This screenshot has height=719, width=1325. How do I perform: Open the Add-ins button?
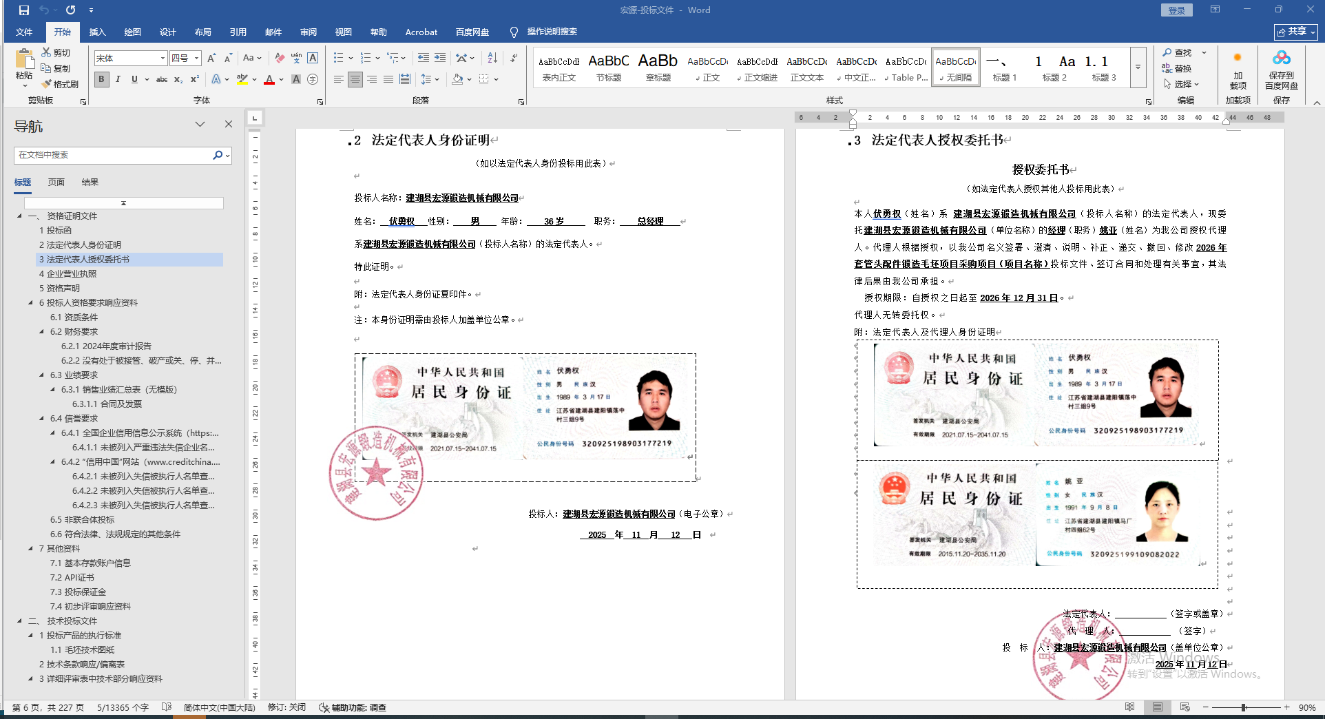tap(1238, 69)
